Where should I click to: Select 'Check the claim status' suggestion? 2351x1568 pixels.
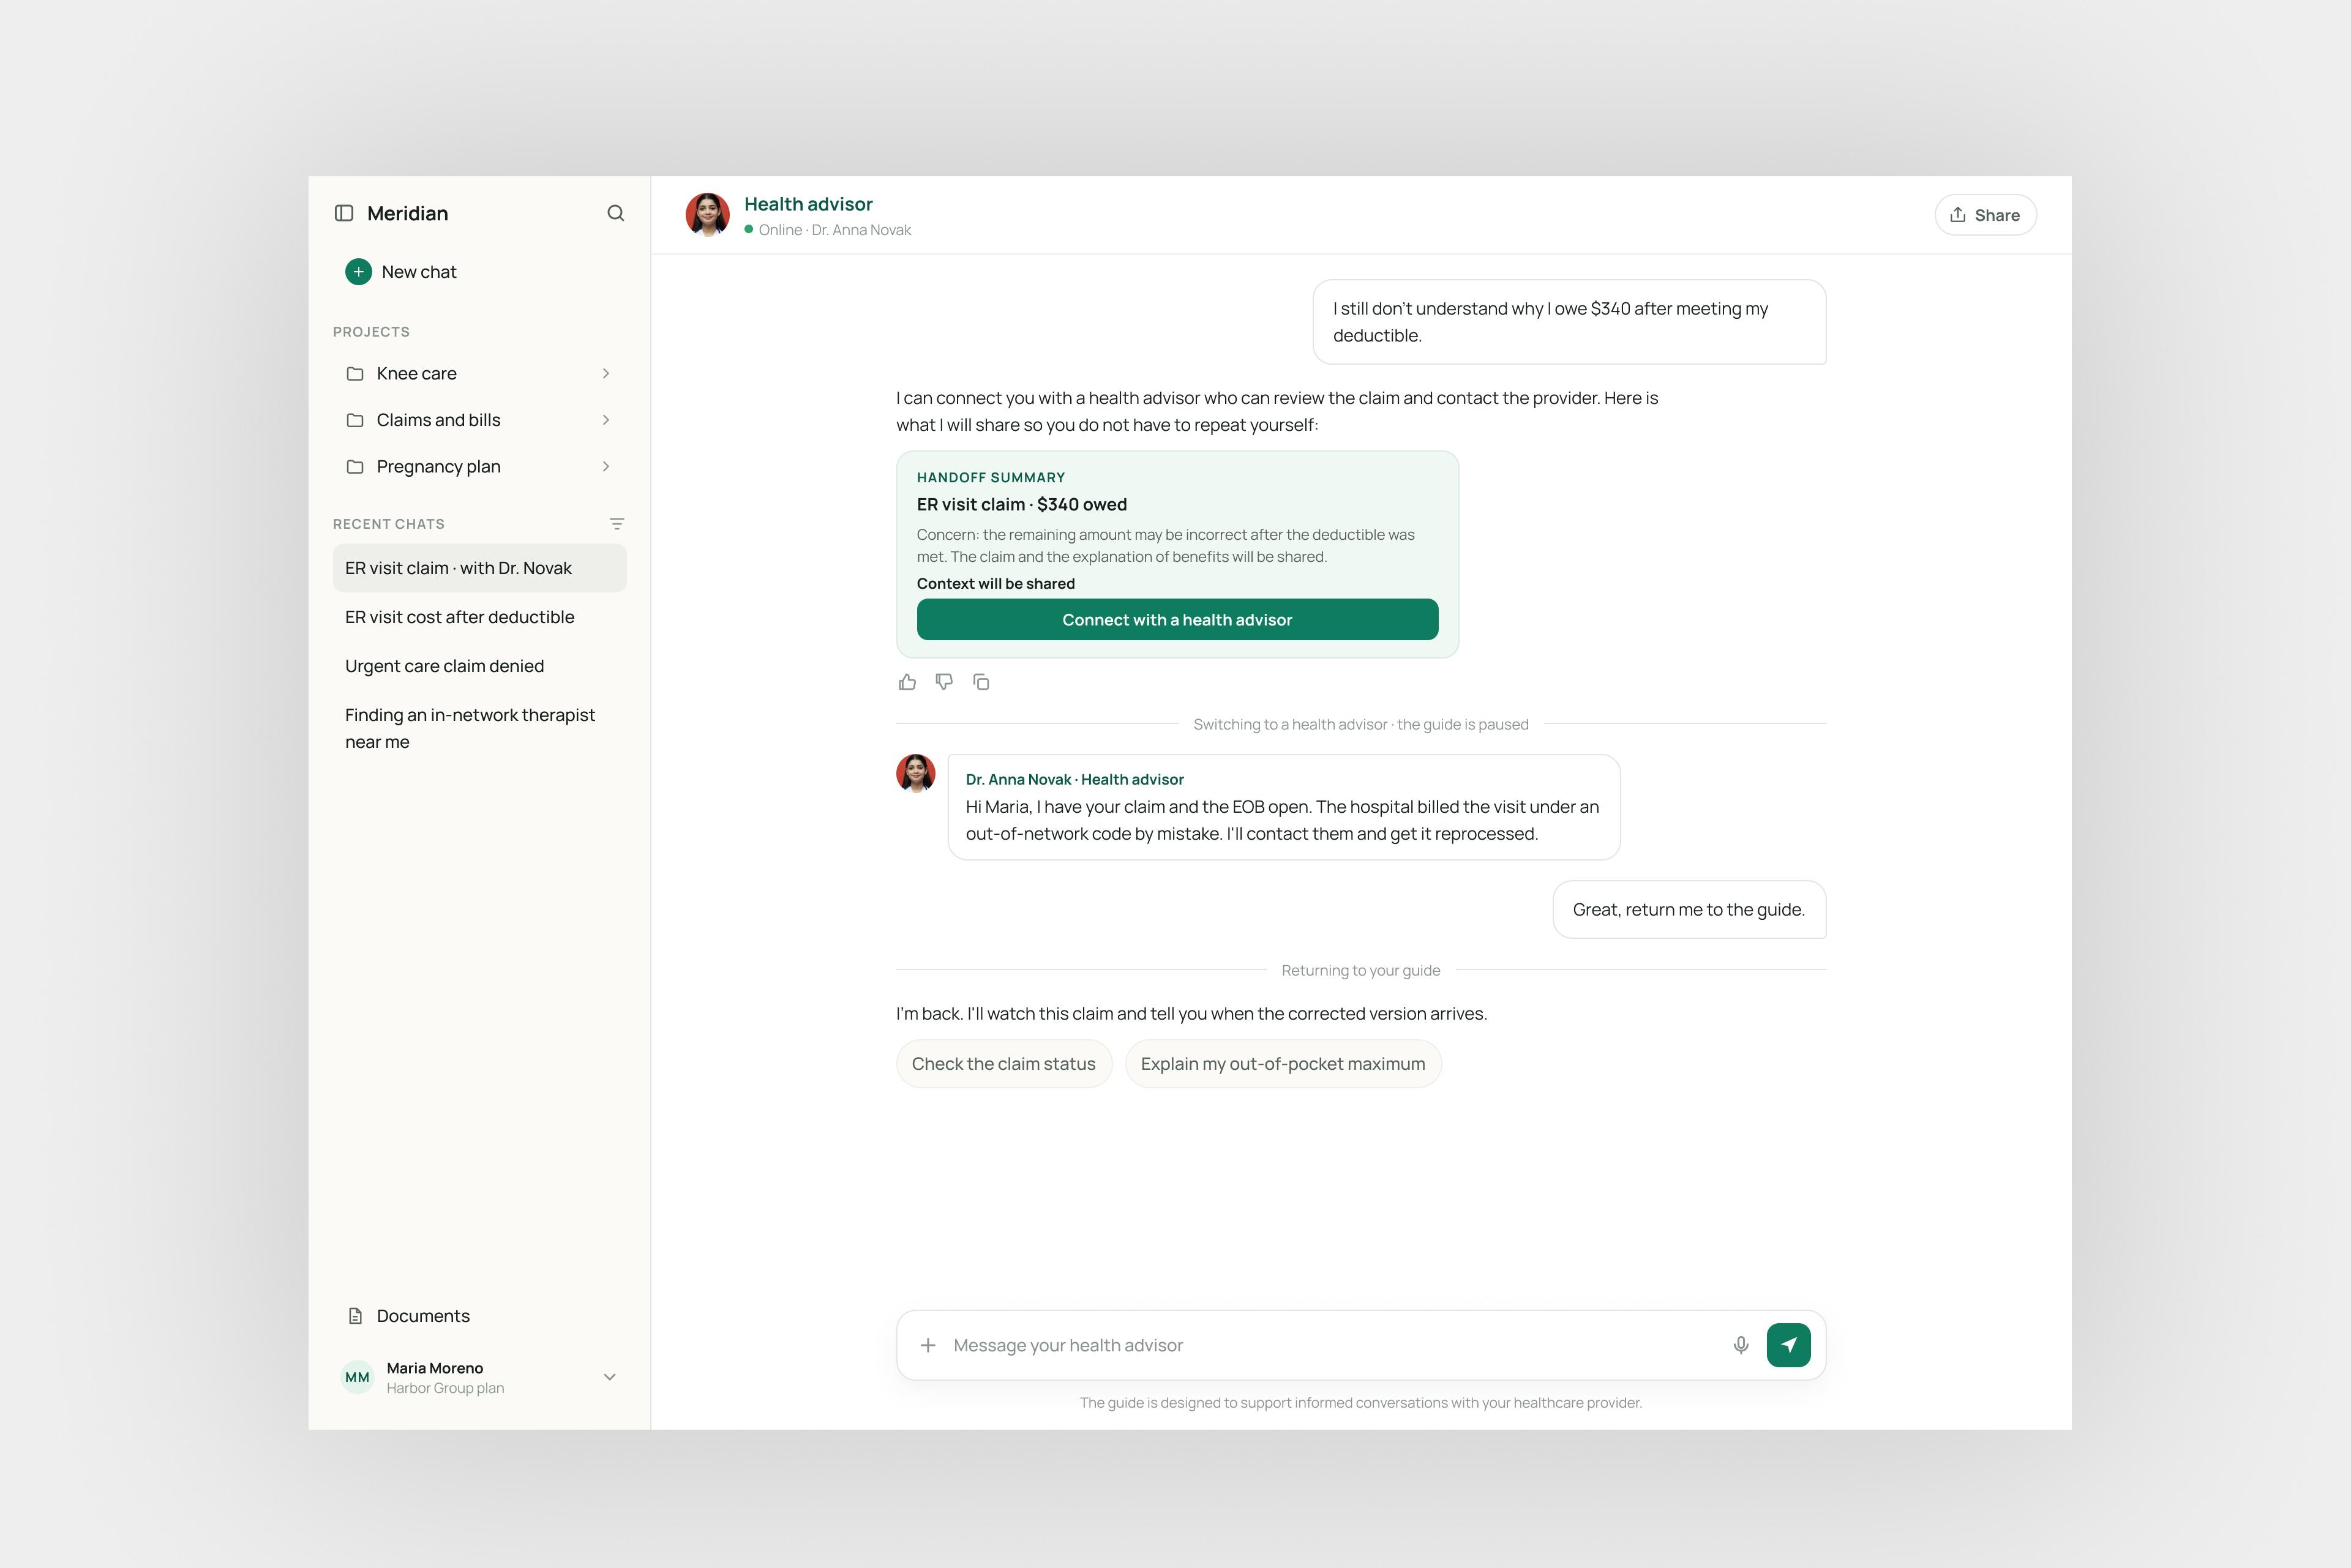1003,1064
